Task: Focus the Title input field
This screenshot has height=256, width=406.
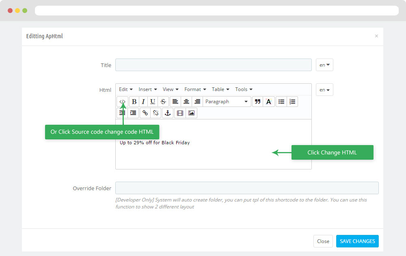Action: [214, 65]
